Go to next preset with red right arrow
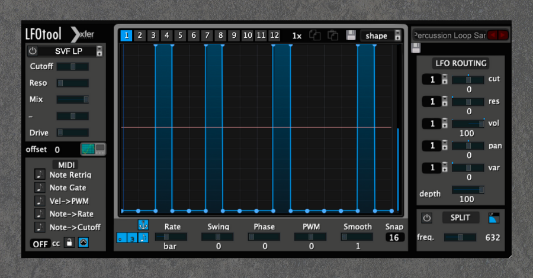Viewport: 533px width, 278px height. (x=503, y=35)
